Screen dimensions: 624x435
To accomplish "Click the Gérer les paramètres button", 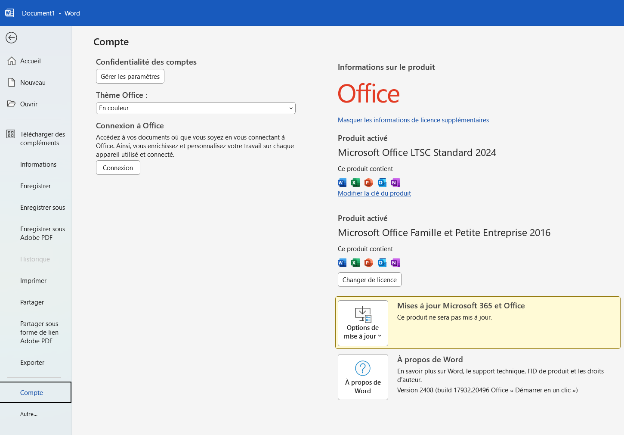I will pos(130,76).
